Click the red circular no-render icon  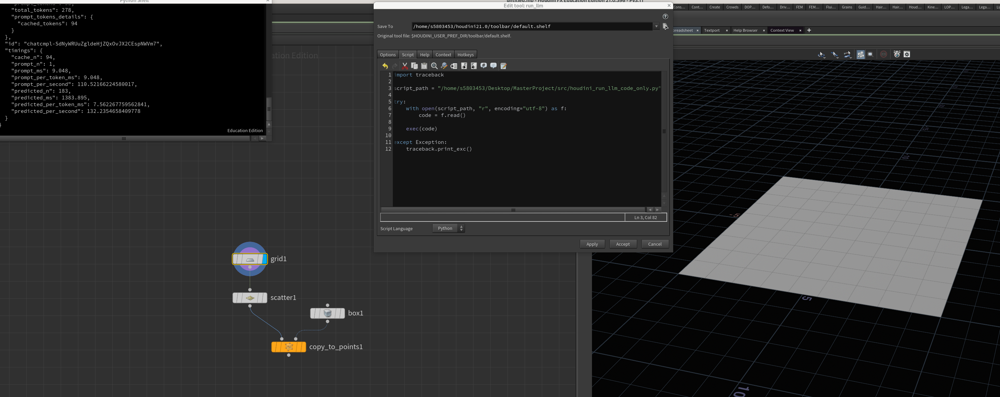(883, 54)
